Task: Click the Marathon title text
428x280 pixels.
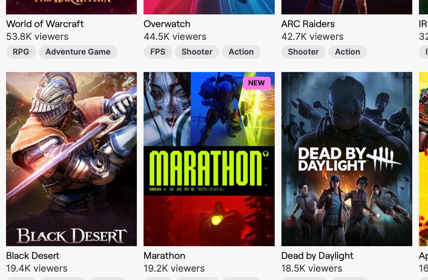Action: click(x=164, y=256)
